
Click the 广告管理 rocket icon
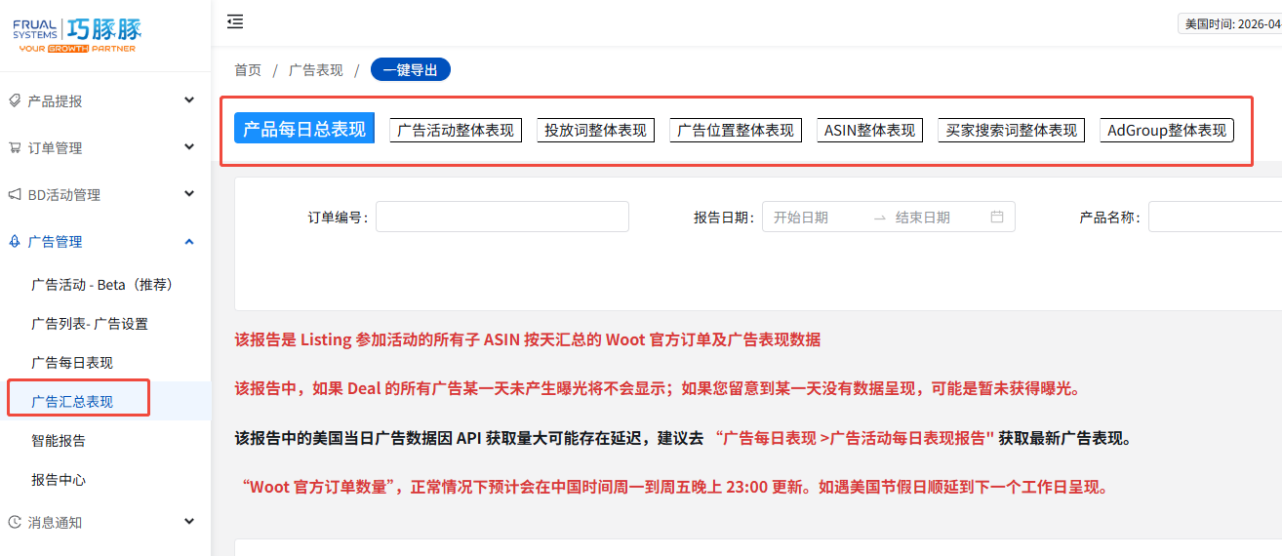15,242
